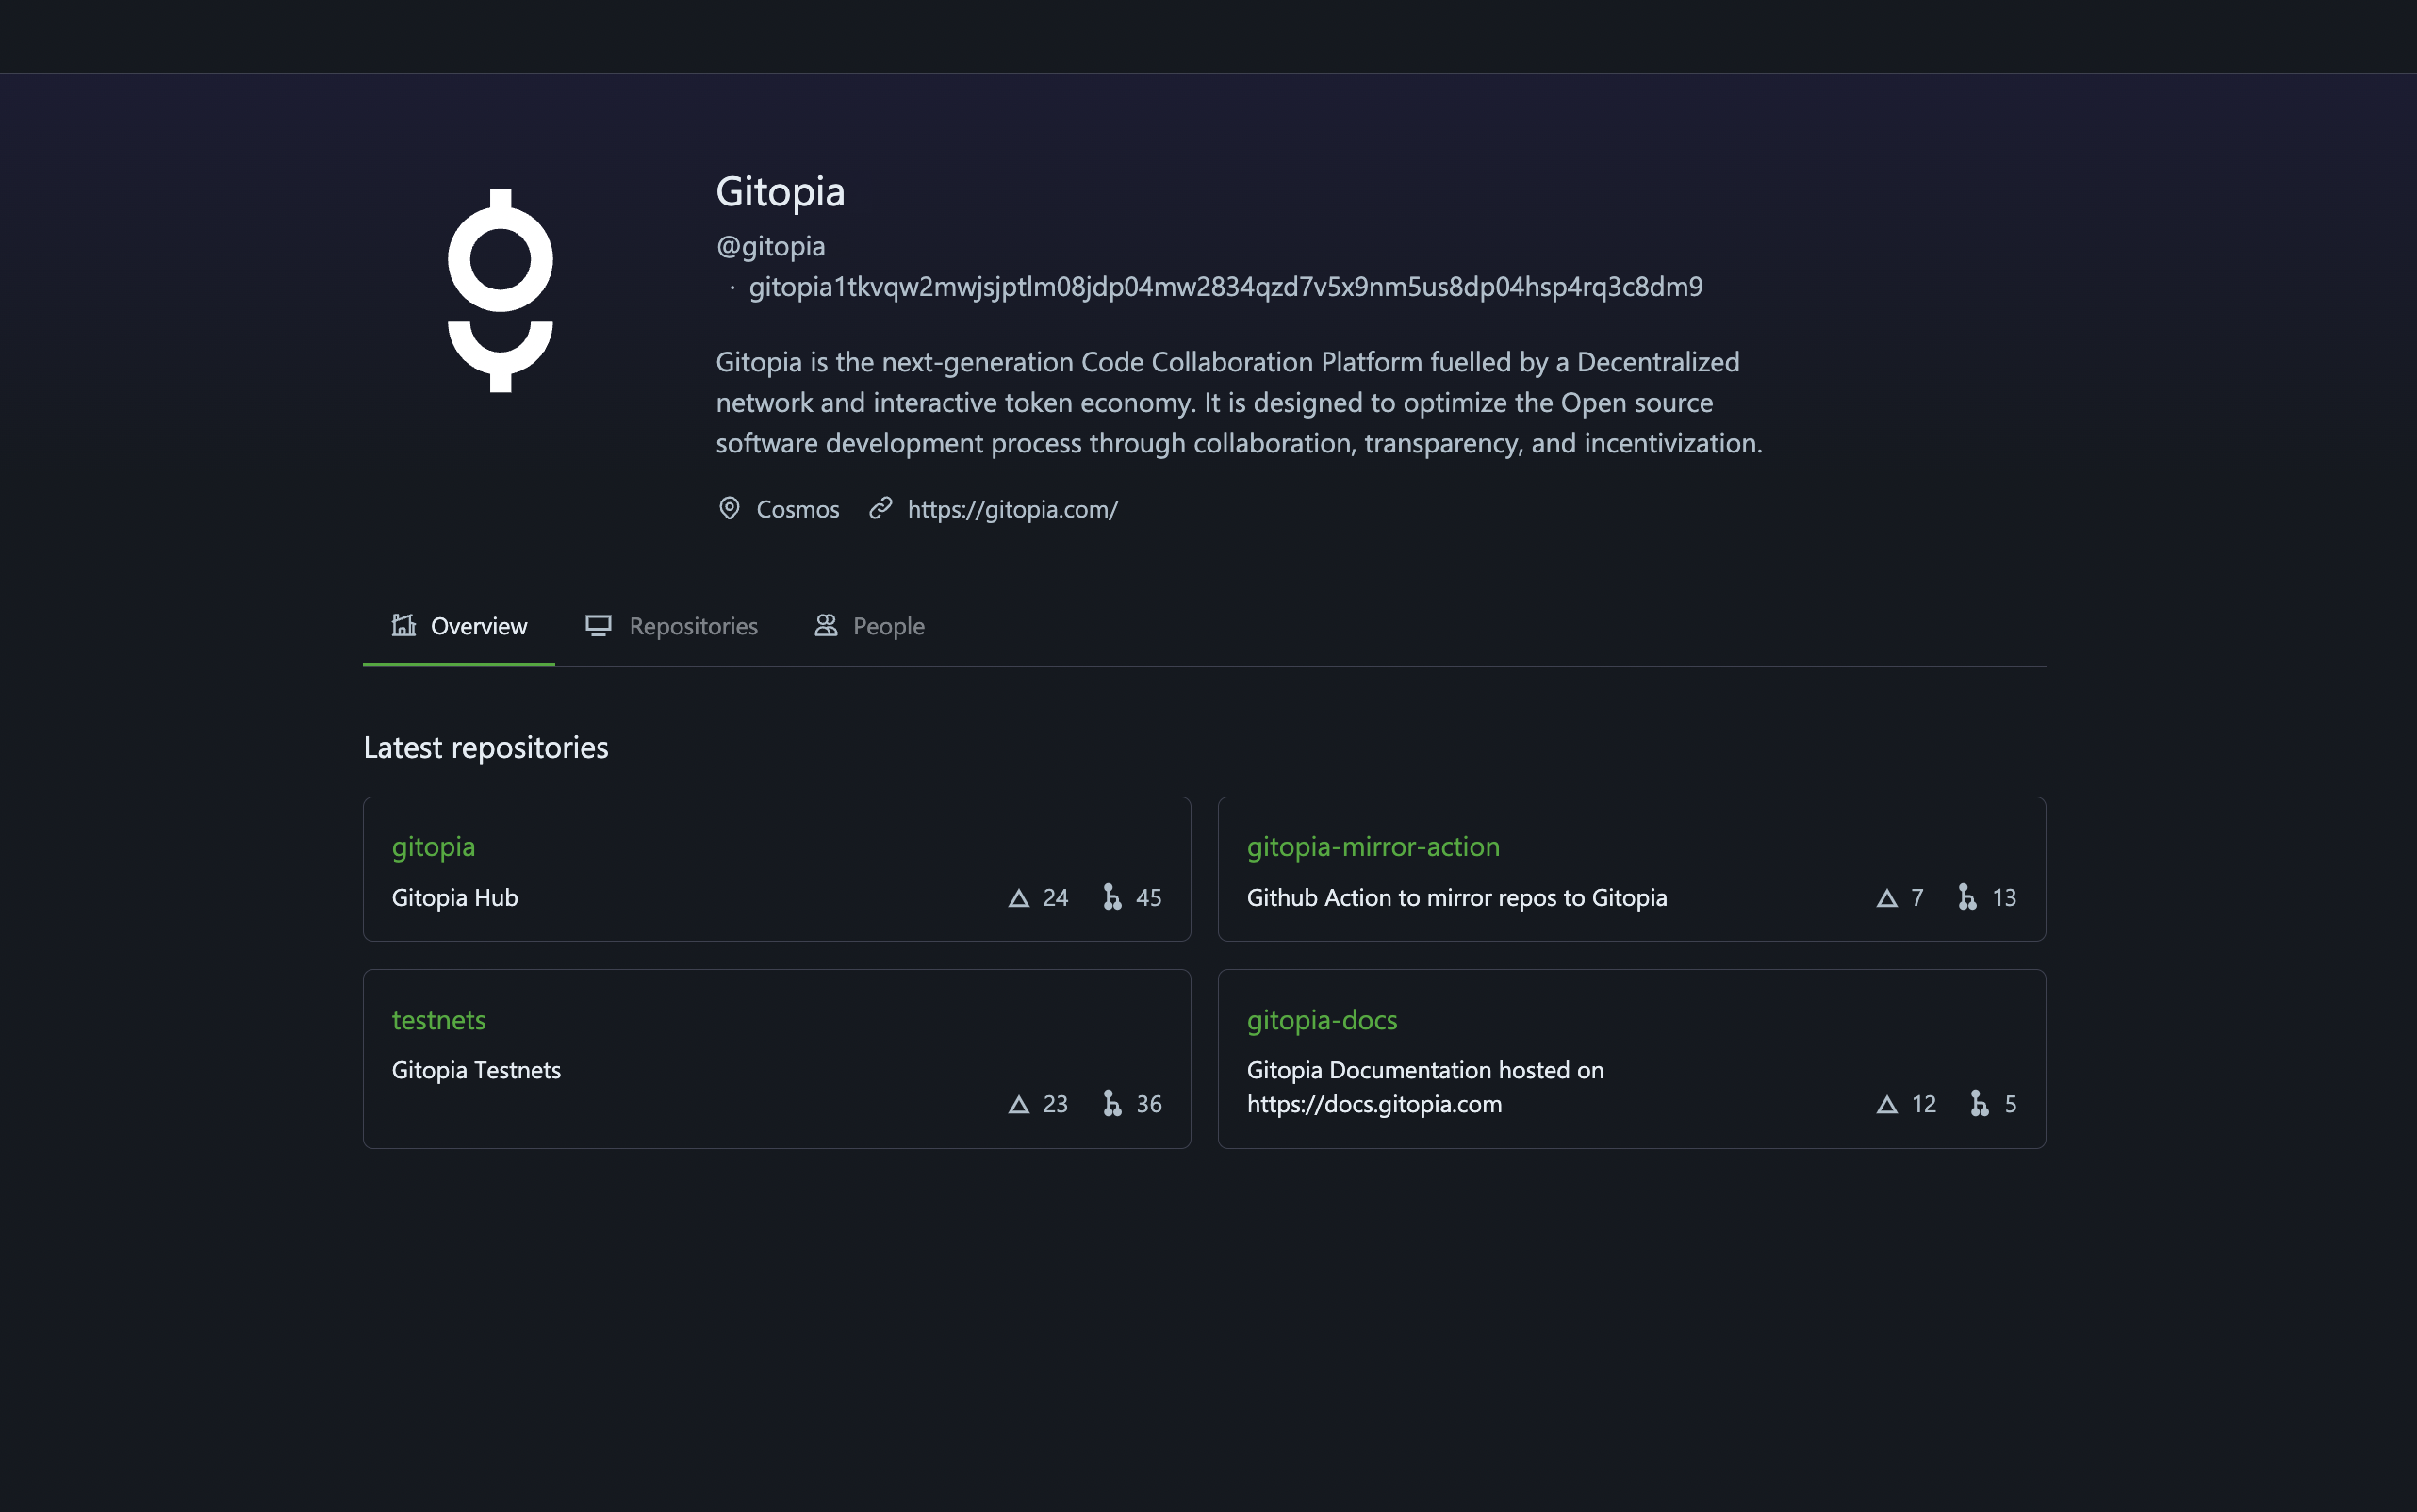
Task: Click the @gitopia username handle
Action: click(770, 246)
